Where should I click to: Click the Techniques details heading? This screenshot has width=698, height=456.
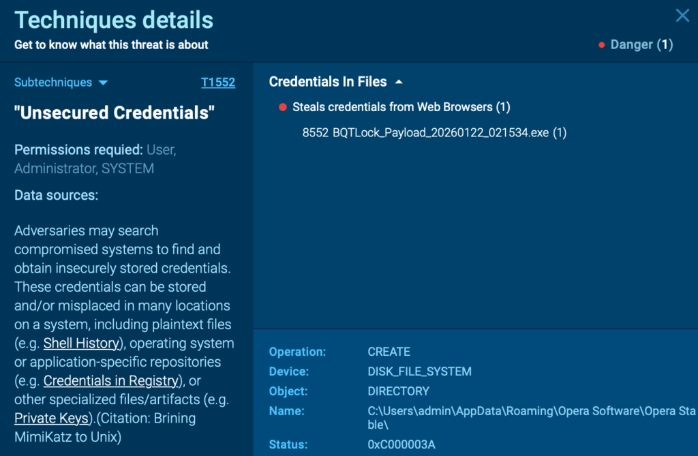[x=114, y=20]
